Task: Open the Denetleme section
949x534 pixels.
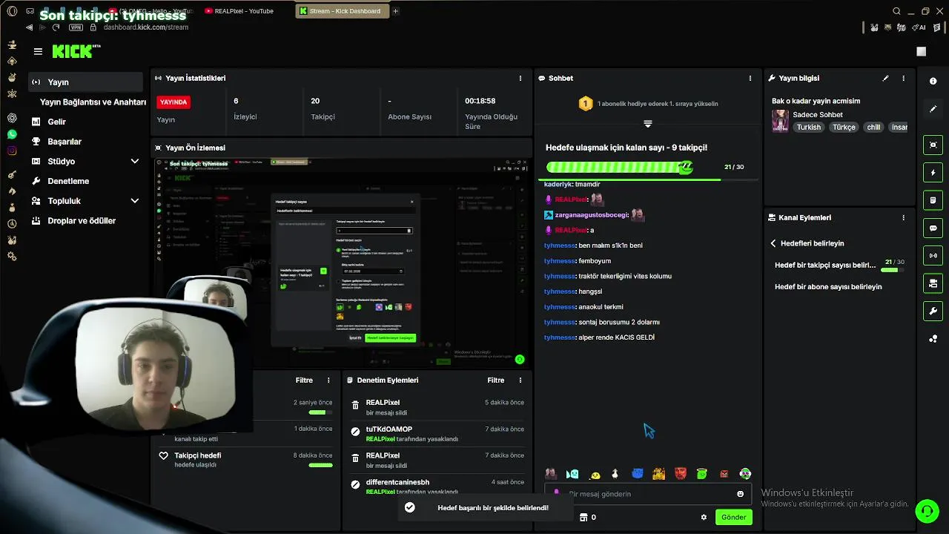Action: tap(68, 181)
